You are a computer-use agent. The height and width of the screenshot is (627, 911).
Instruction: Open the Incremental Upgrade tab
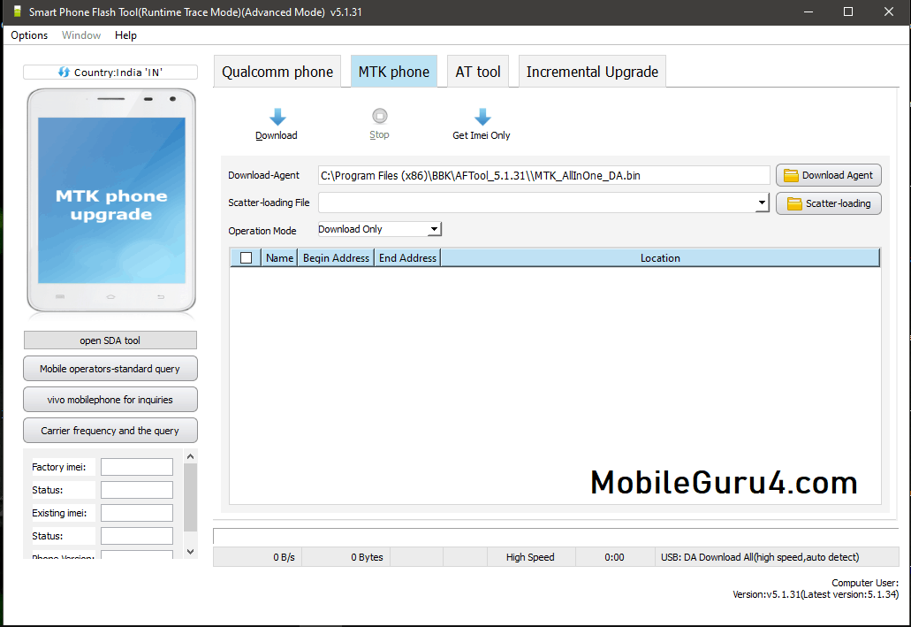click(x=592, y=72)
